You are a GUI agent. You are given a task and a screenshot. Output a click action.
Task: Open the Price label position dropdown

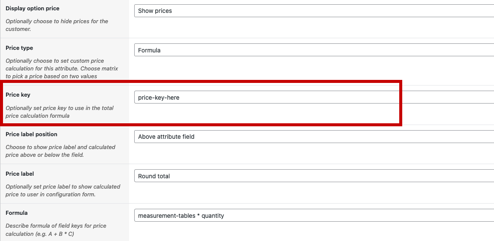(x=314, y=137)
